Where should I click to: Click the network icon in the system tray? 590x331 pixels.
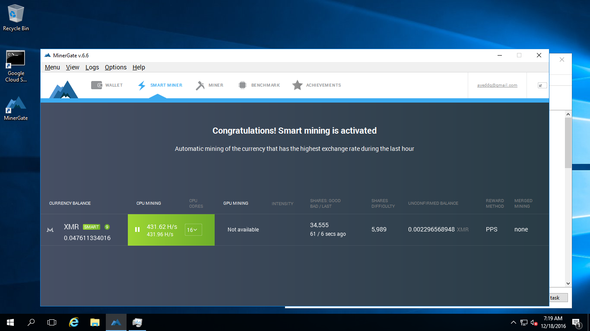(x=524, y=322)
